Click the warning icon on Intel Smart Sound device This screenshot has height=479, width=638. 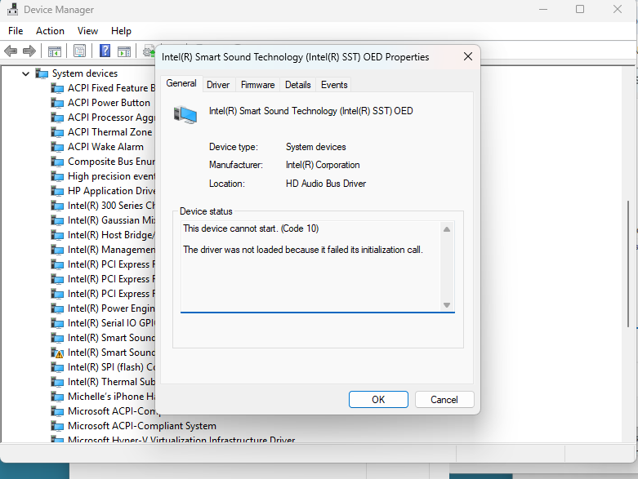(57, 353)
